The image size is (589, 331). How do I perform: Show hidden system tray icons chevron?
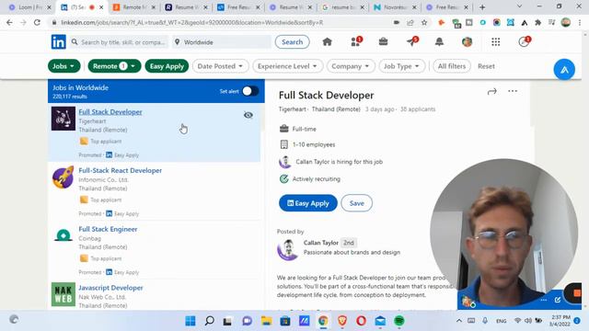coord(459,321)
